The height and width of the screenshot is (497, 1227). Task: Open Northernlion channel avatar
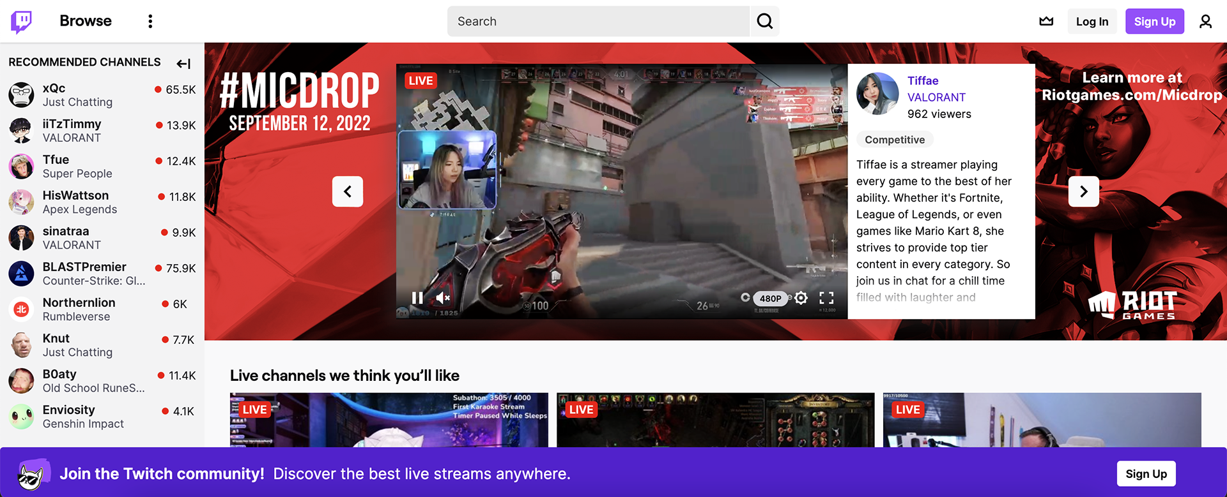coord(21,309)
